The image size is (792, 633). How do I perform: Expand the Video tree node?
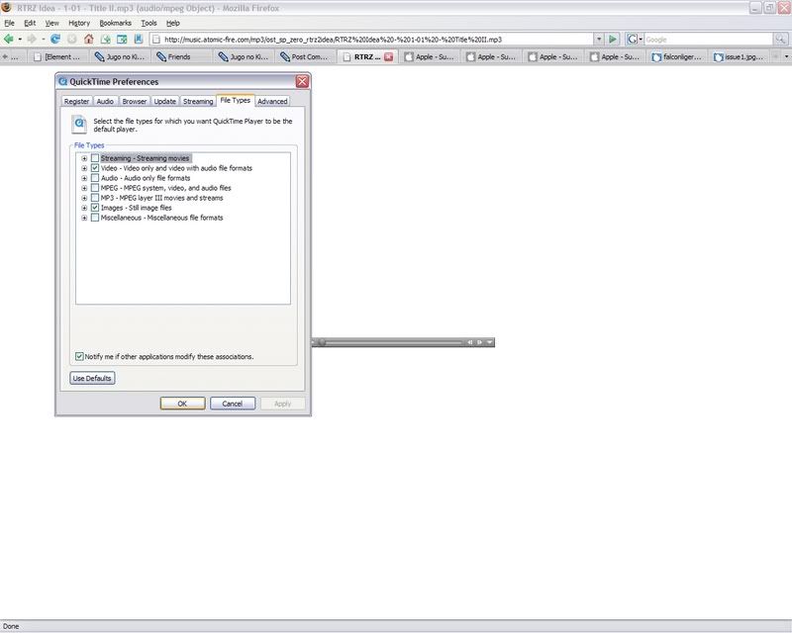point(84,168)
